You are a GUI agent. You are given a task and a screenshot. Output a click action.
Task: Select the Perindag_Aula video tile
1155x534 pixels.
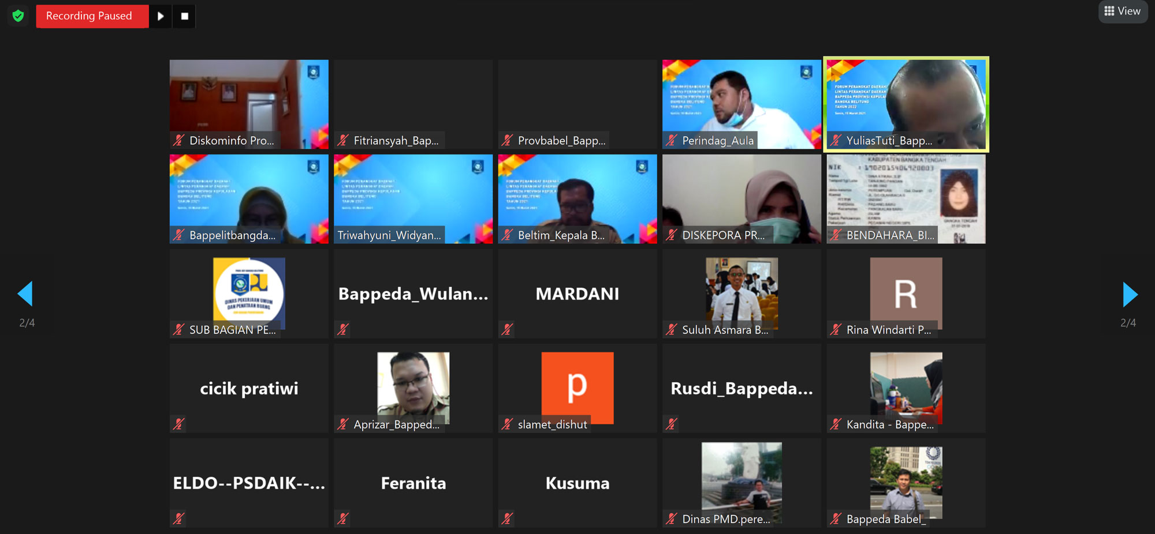pyautogui.click(x=742, y=104)
